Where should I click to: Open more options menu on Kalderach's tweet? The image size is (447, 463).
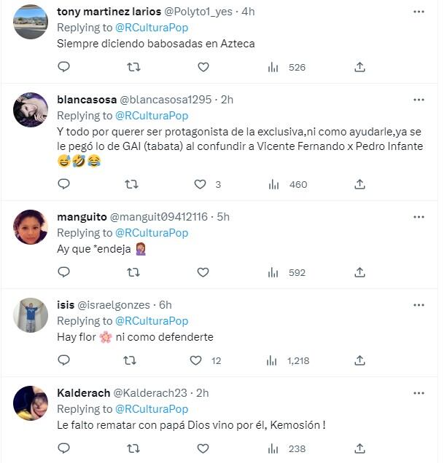419,393
